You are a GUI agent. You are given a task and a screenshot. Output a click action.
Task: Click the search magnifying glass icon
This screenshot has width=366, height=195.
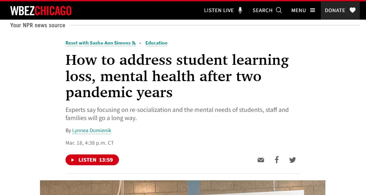pos(279,10)
